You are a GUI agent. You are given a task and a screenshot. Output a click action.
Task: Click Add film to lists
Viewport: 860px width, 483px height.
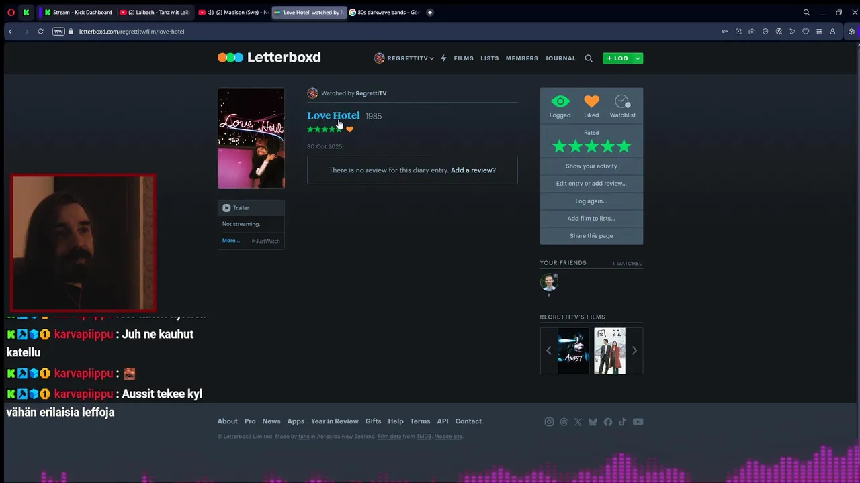(x=591, y=219)
